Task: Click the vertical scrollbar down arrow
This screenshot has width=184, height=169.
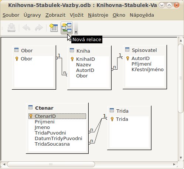Action: point(181,158)
